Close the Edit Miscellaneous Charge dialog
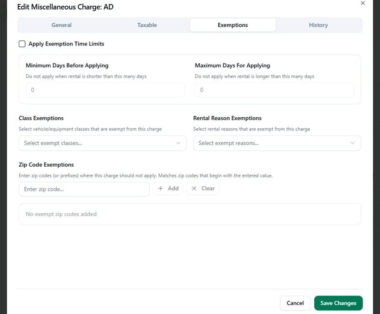This screenshot has height=314, width=380. coord(362,3)
